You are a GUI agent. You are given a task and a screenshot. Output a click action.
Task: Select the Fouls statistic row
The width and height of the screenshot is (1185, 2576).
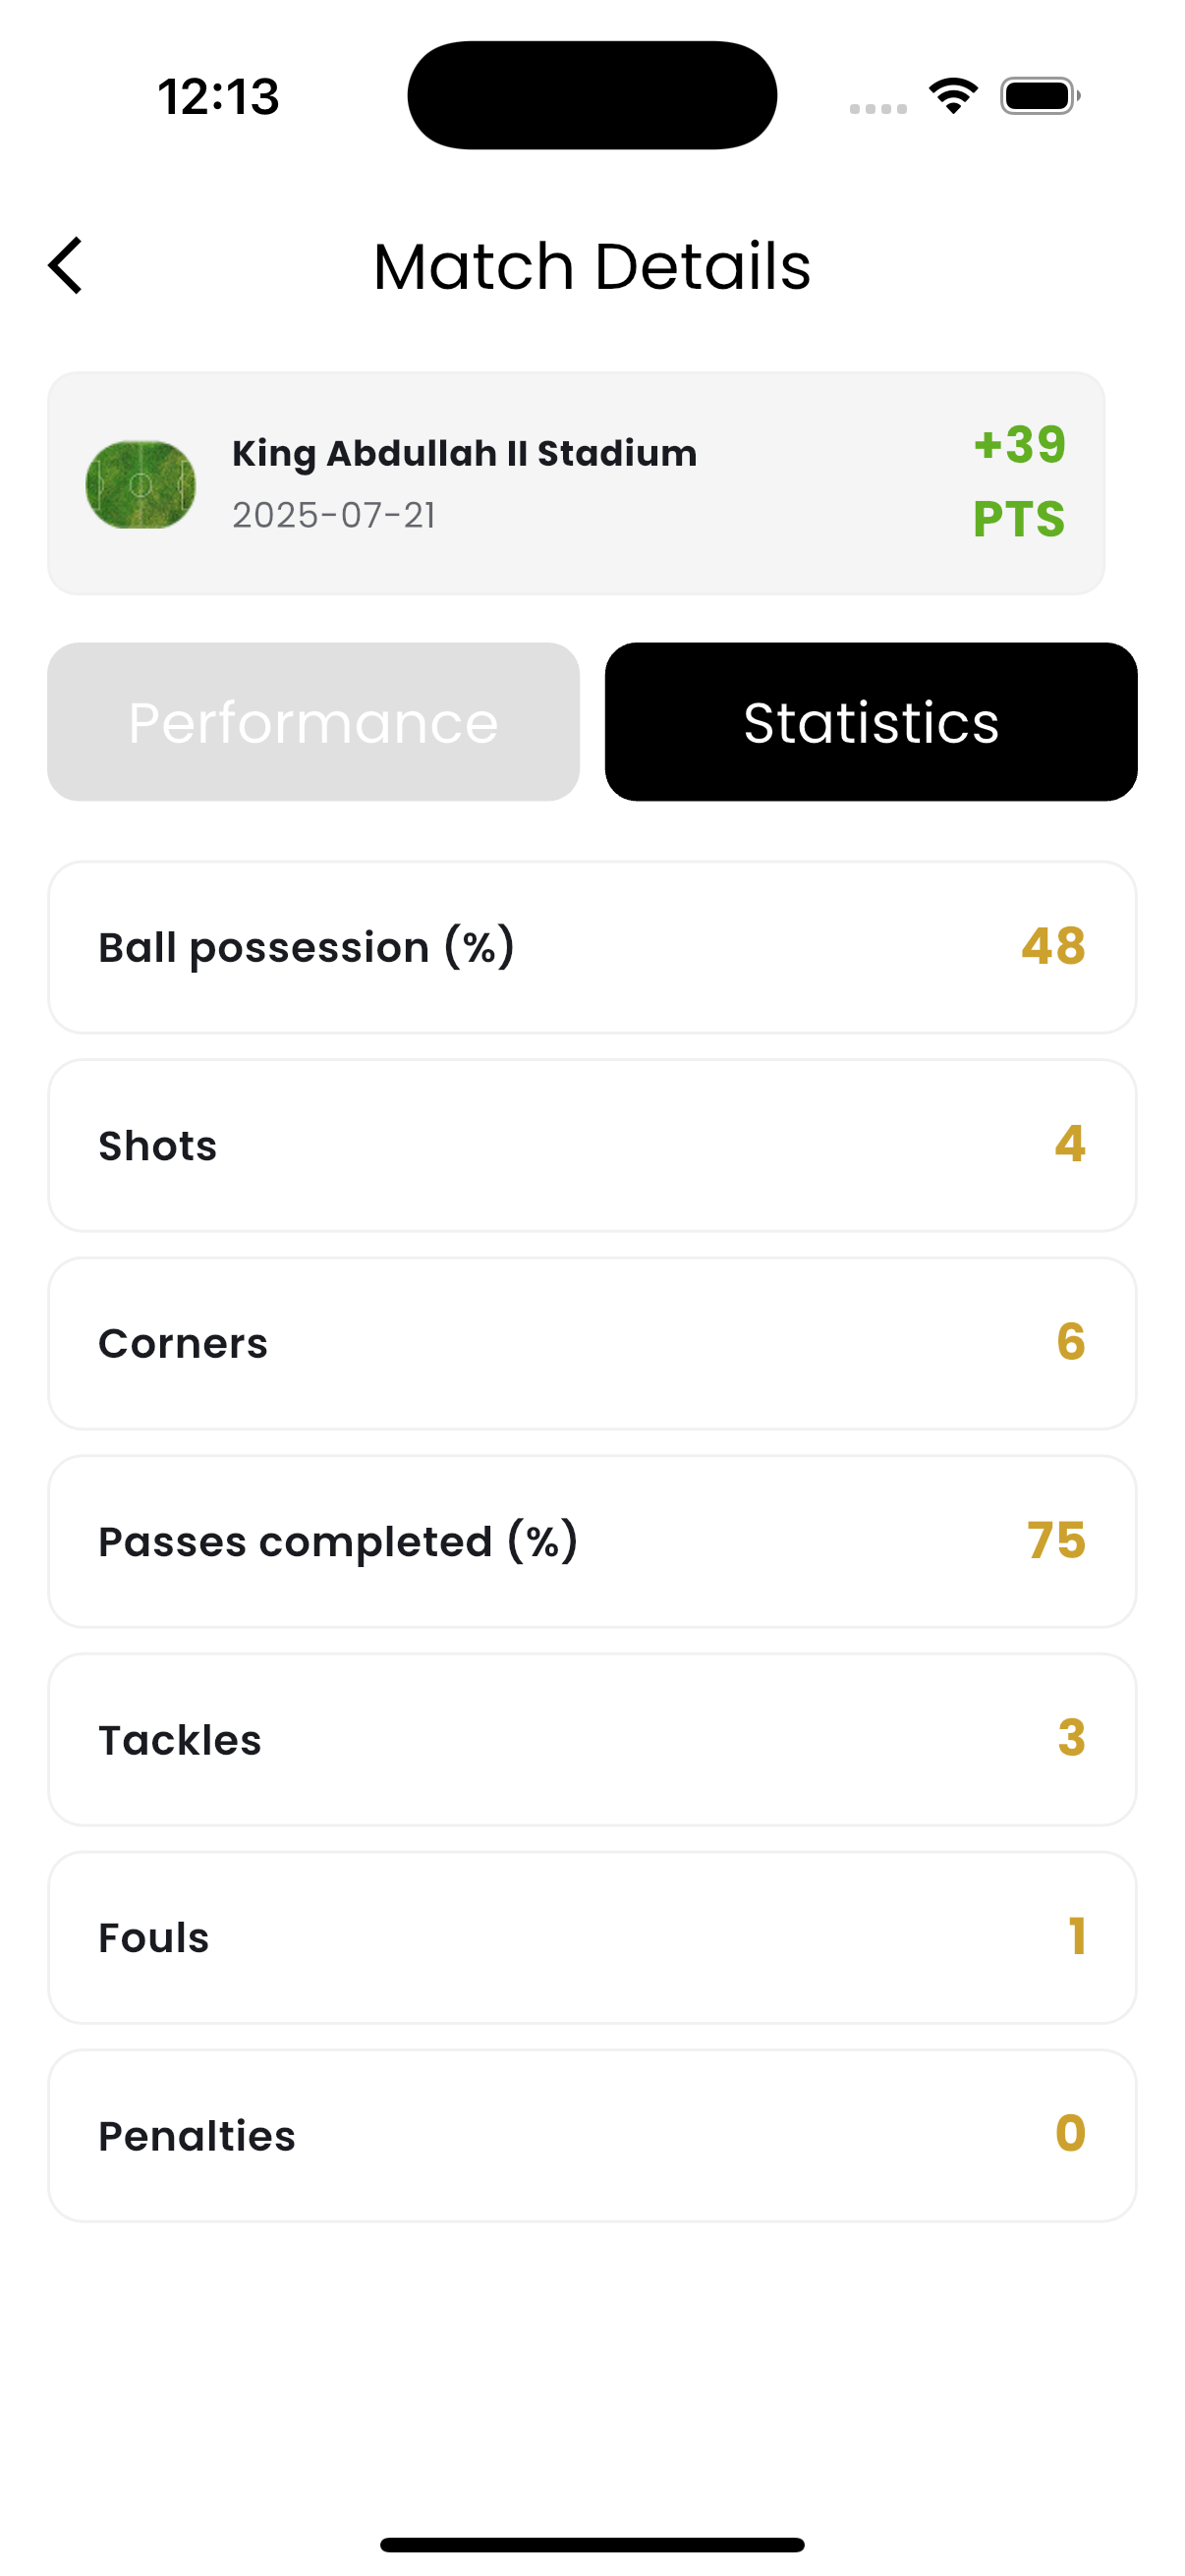click(592, 1937)
